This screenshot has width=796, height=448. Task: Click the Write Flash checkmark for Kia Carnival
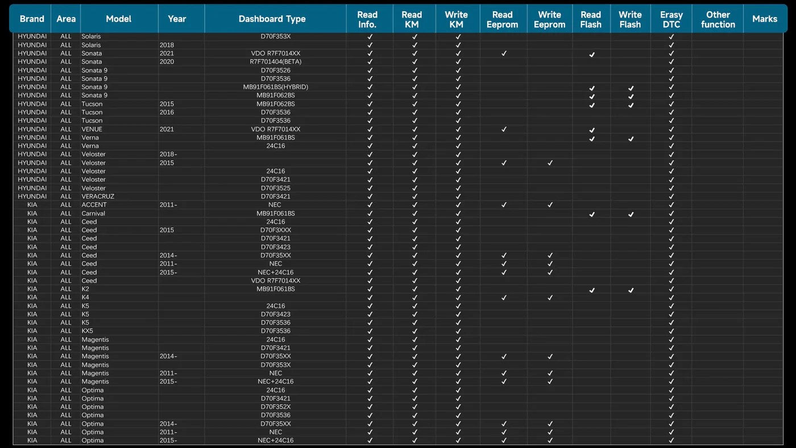(x=631, y=214)
